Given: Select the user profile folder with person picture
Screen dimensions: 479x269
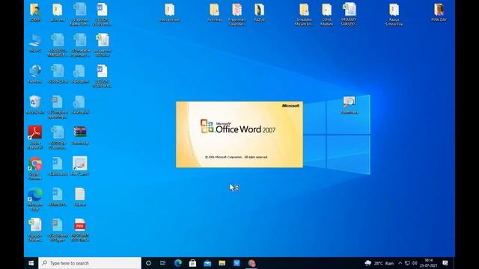Looking at the screenshot, I should pyautogui.click(x=35, y=13).
